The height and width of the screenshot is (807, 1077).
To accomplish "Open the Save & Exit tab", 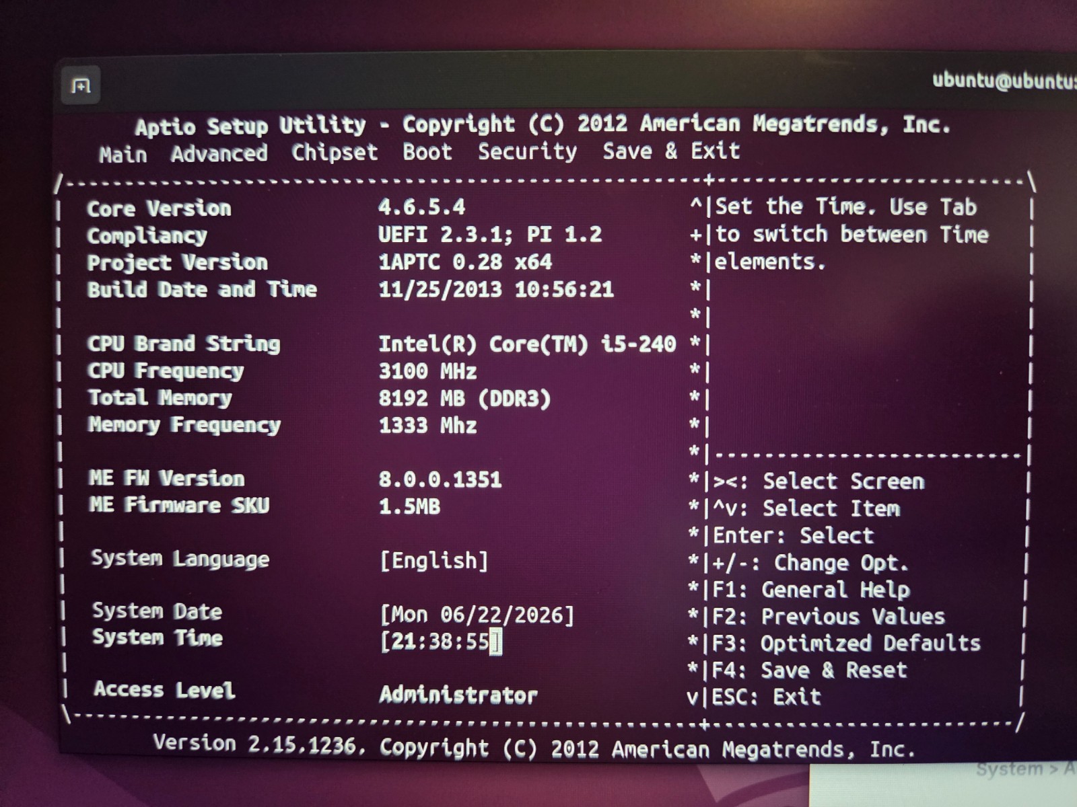I will [671, 151].
